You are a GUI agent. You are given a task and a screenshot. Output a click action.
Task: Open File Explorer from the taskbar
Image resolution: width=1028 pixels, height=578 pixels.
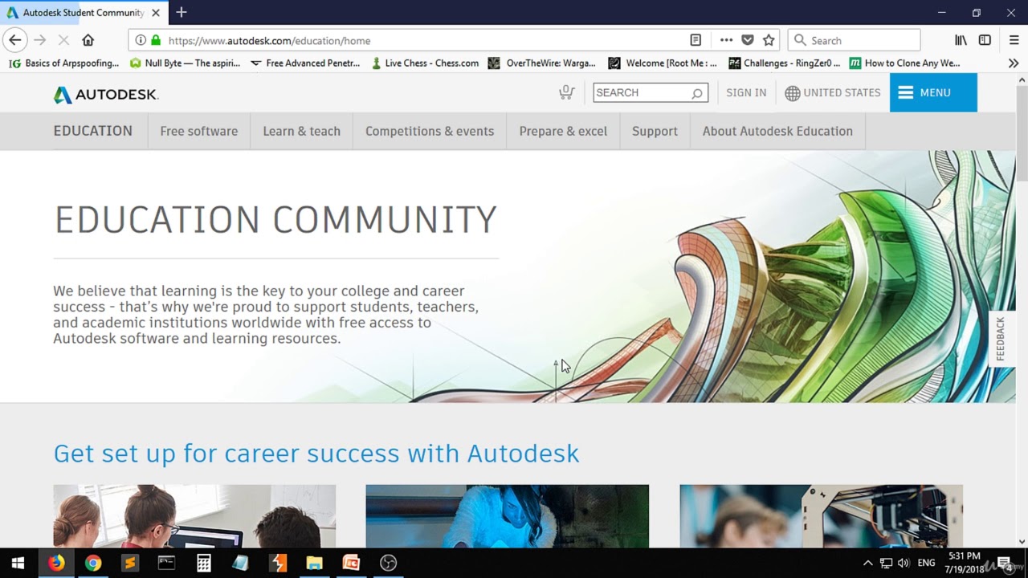click(315, 563)
